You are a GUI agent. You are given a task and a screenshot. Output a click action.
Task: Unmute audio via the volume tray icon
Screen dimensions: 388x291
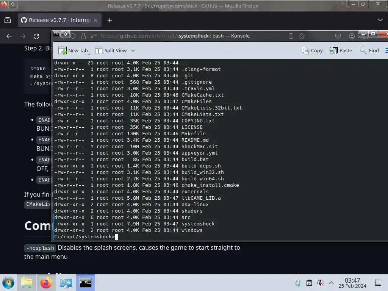tap(321, 283)
